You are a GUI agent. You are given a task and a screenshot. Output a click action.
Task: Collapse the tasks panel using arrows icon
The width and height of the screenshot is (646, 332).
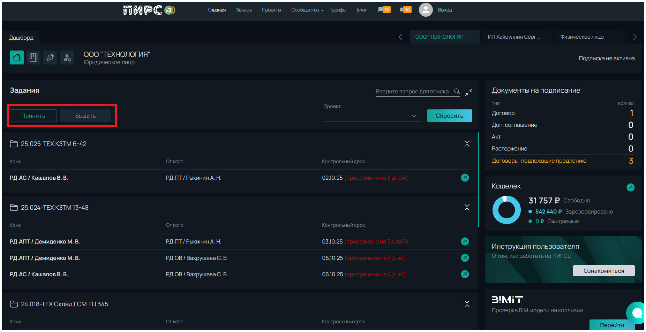(x=468, y=92)
